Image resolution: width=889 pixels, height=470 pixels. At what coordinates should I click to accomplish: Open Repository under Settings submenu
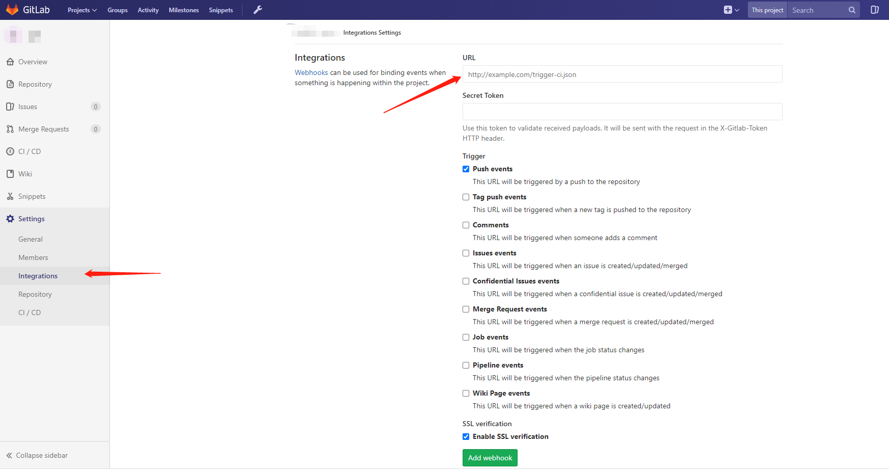point(35,294)
